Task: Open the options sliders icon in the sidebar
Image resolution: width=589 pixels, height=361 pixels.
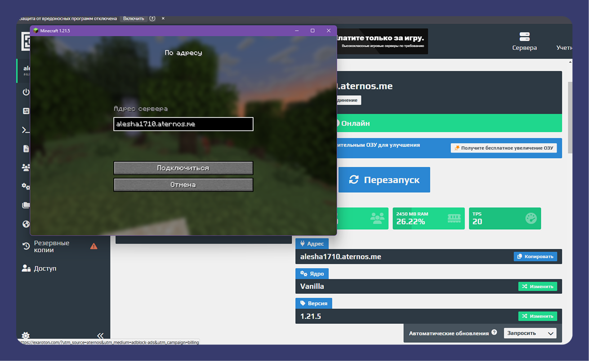Action: coord(26,111)
